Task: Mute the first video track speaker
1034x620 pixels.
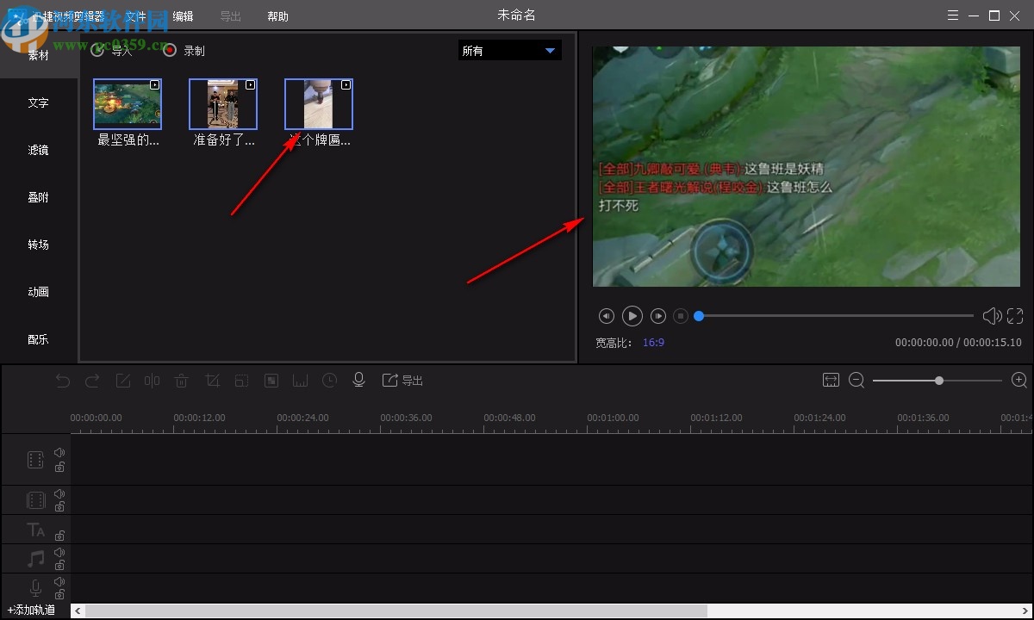Action: (x=59, y=452)
